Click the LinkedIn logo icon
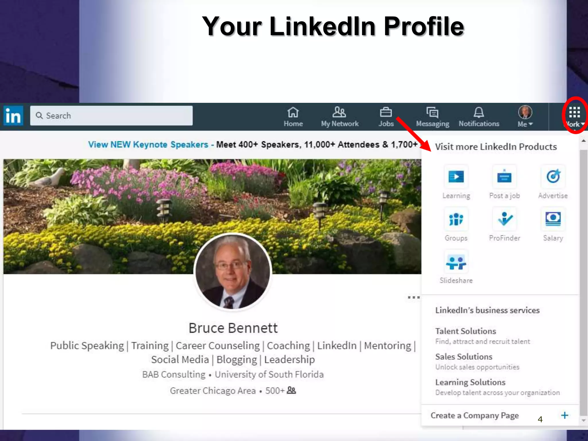 click(x=13, y=115)
